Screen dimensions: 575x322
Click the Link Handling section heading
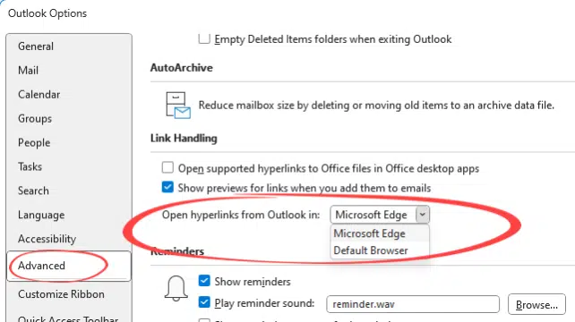point(184,138)
